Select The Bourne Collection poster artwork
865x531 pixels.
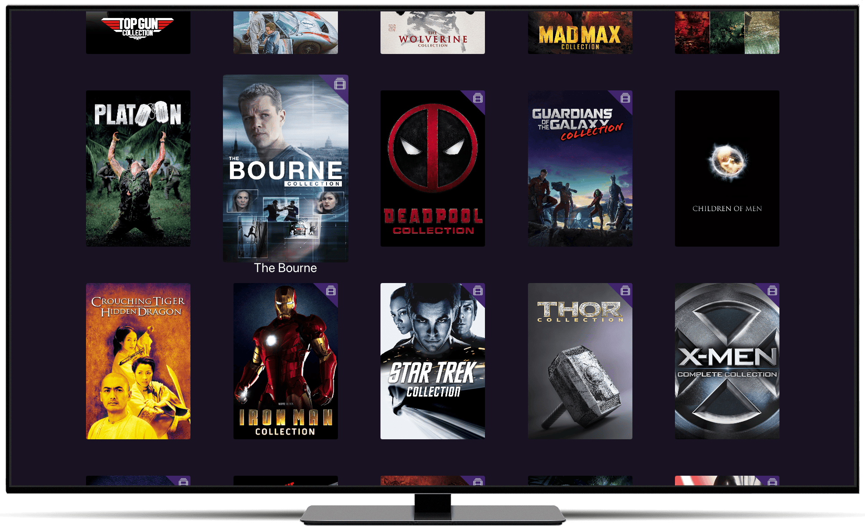click(285, 168)
